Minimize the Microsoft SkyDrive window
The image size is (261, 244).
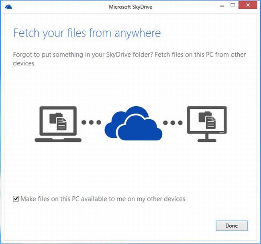tap(222, 6)
